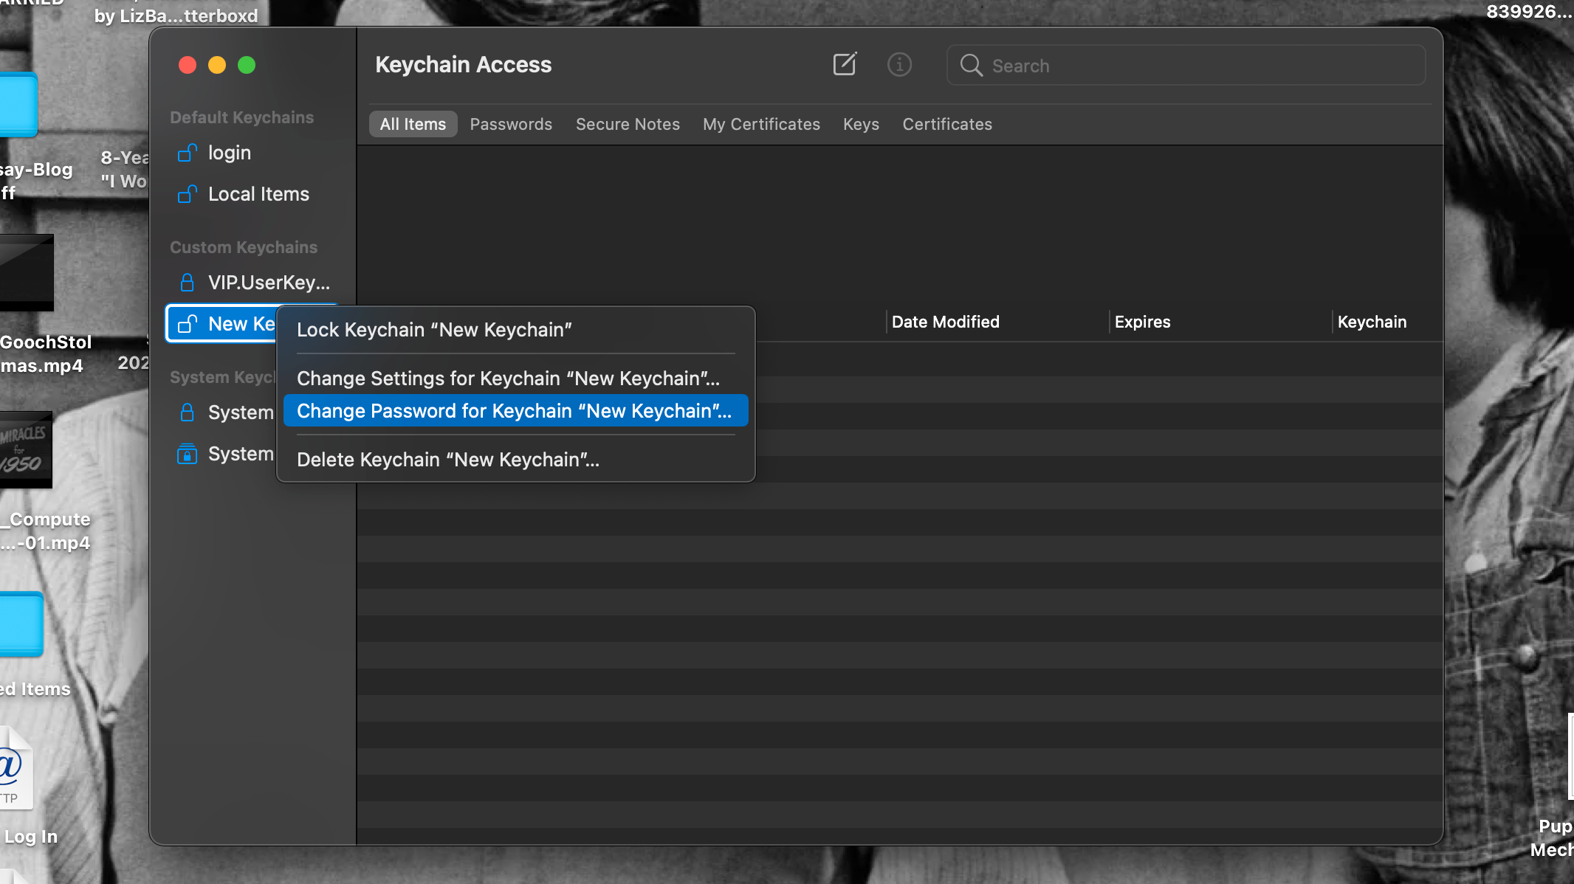Switch to the Passwords tab
1574x884 pixels.
click(x=511, y=124)
